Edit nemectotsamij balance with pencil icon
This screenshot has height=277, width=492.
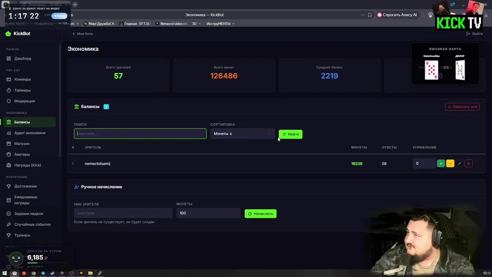click(459, 164)
